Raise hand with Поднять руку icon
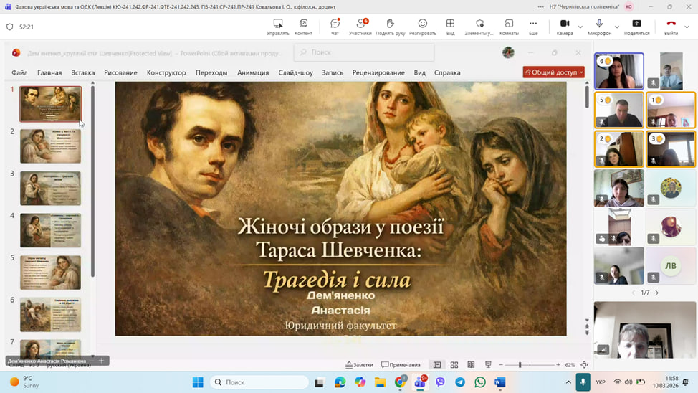 tap(390, 27)
